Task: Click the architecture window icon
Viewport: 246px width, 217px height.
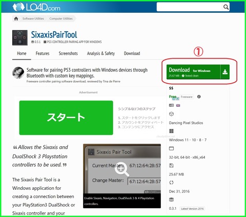Action: click(x=171, y=148)
